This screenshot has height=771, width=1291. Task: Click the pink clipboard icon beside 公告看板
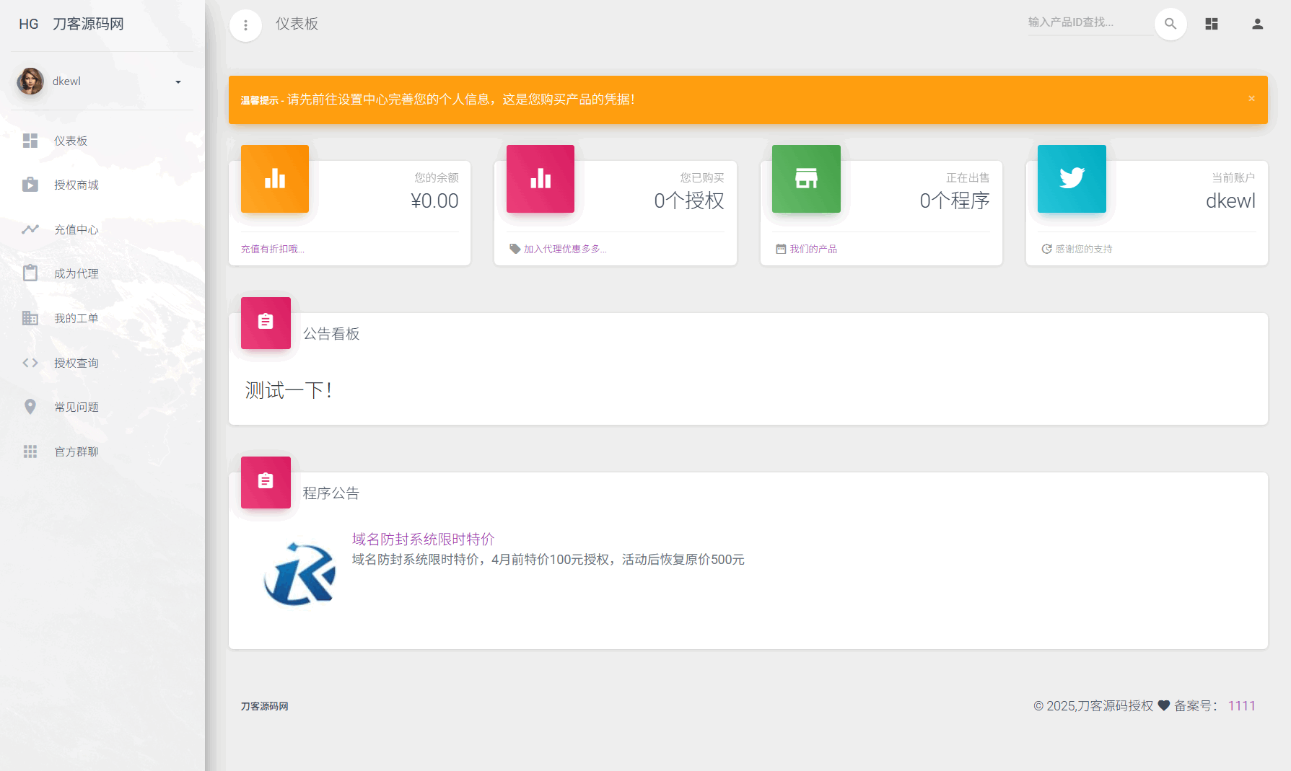coord(266,323)
